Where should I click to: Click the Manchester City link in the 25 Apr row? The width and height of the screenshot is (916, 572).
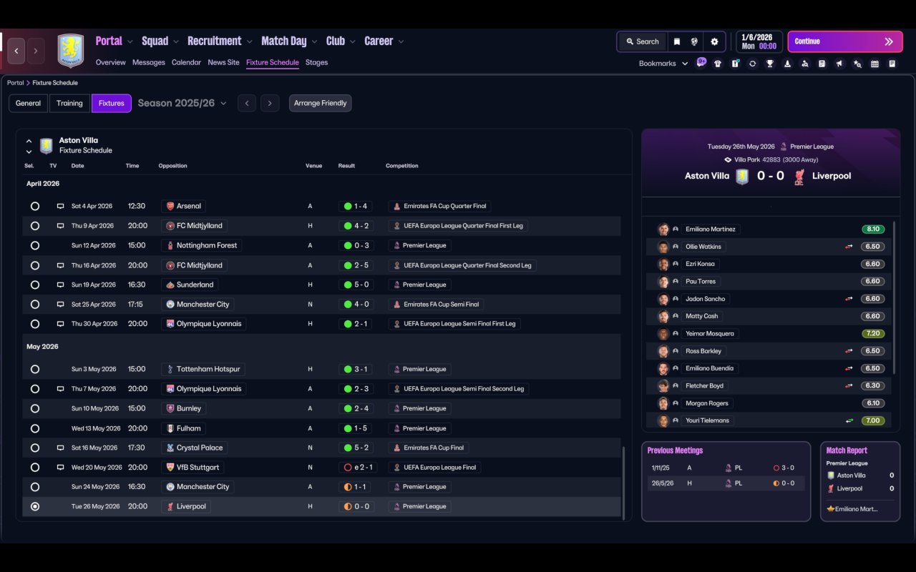(203, 305)
